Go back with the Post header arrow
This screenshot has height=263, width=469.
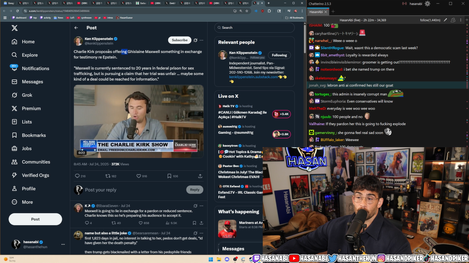click(76, 28)
